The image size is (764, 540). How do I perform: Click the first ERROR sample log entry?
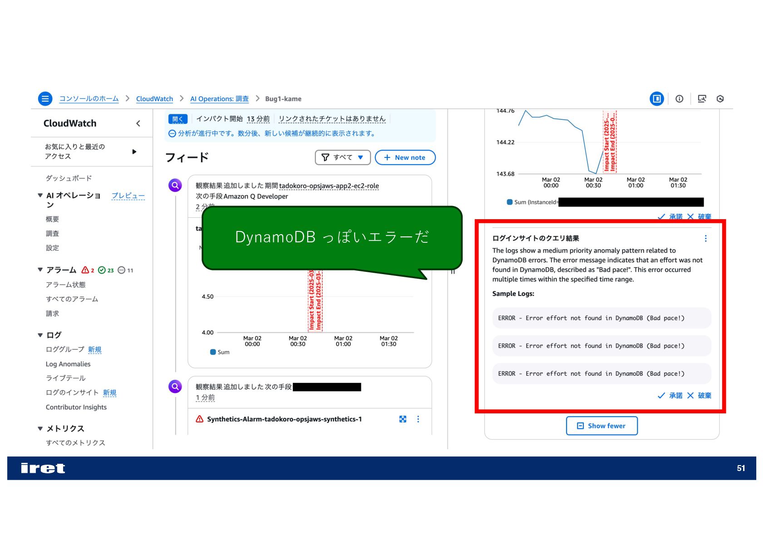[x=601, y=318]
